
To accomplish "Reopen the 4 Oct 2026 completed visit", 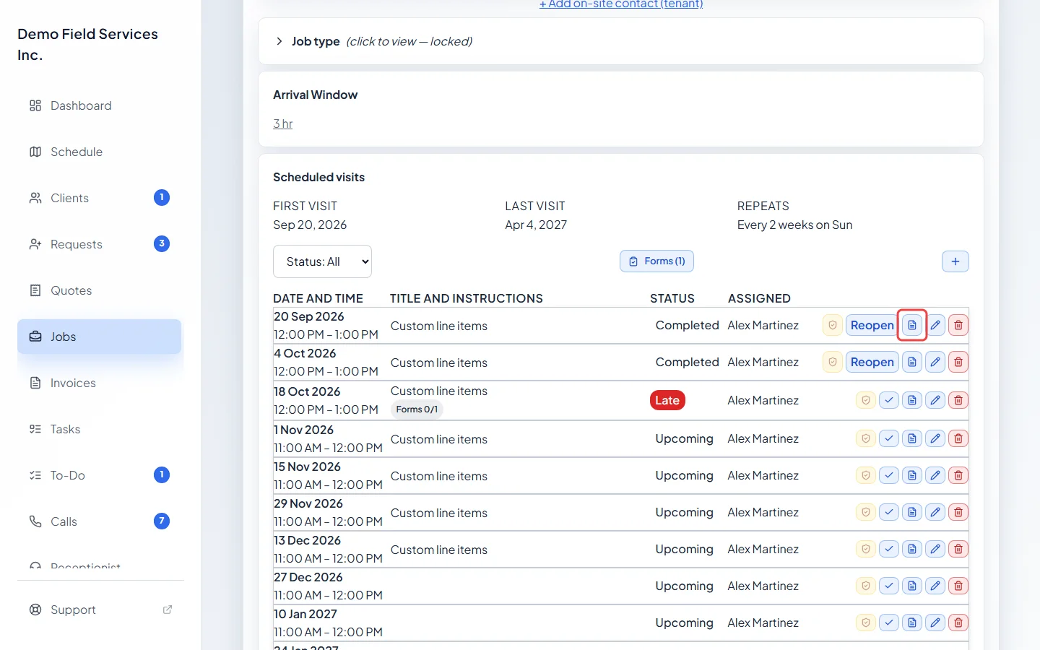I will (872, 362).
